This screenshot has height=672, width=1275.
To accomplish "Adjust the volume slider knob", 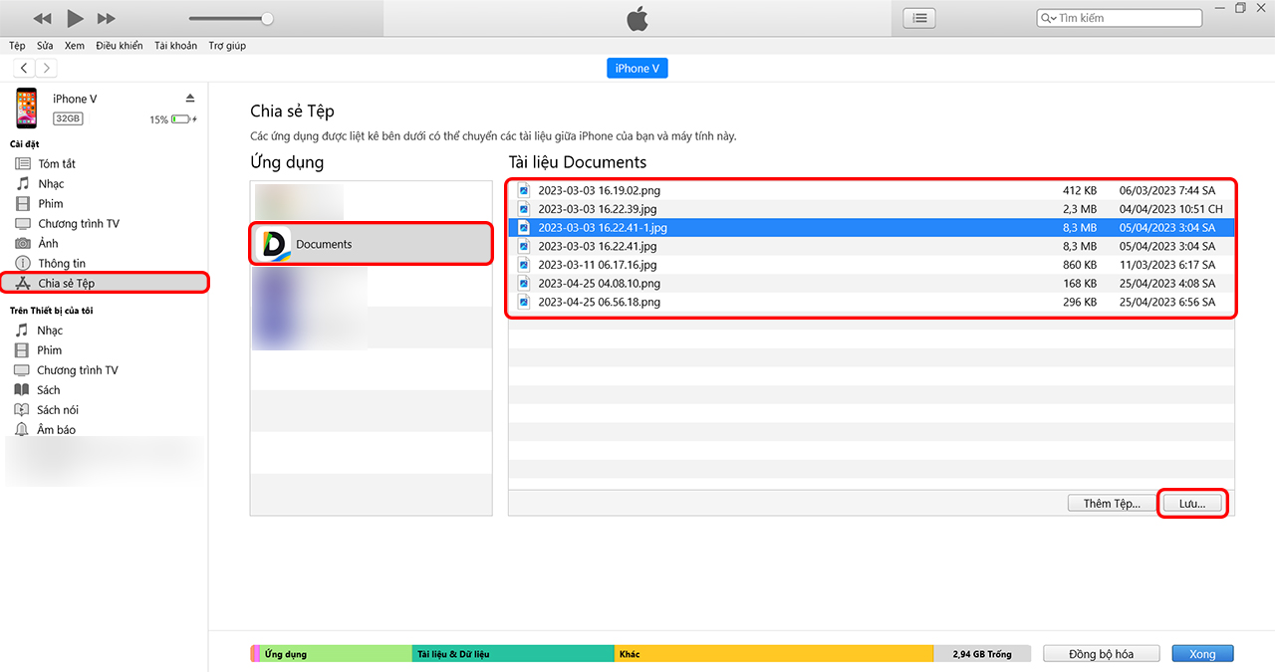I will (267, 18).
